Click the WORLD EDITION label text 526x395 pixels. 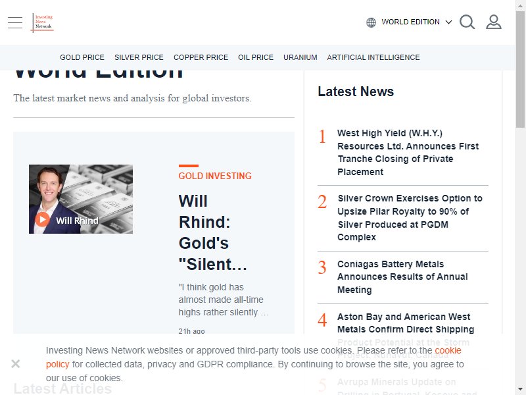(410, 22)
